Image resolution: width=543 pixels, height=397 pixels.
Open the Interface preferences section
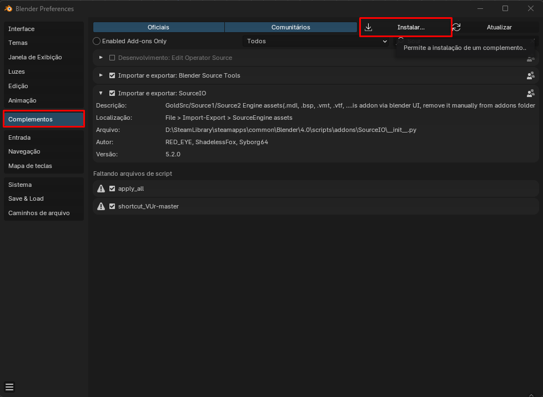click(x=44, y=29)
